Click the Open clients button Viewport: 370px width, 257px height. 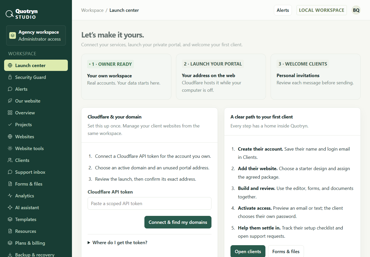coord(248,251)
